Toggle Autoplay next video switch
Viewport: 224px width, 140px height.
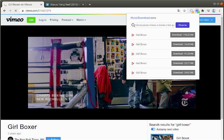(x=153, y=129)
